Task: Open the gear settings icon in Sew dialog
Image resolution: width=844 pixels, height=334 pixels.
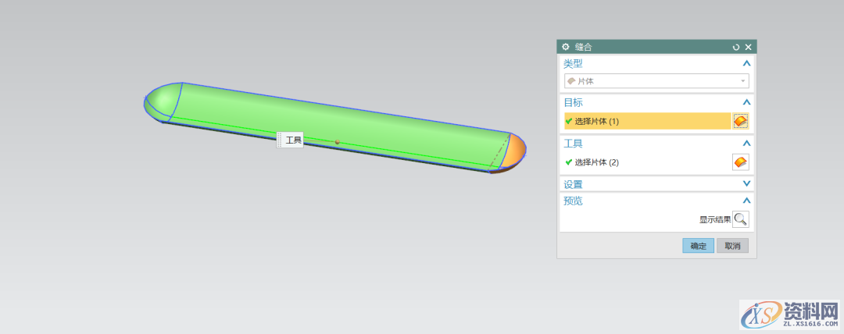Action: click(x=566, y=47)
